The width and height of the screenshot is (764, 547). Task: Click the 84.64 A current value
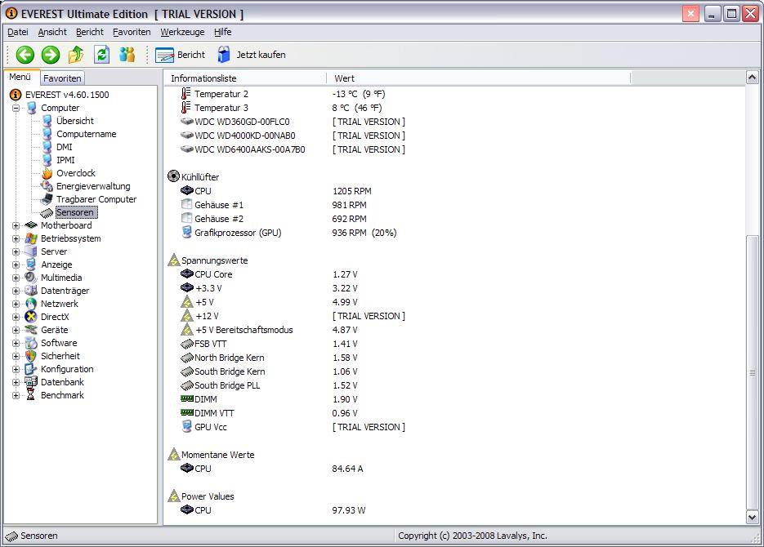click(x=347, y=469)
